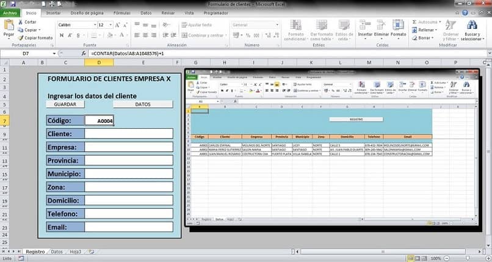
Task: Click the DATOS button in form
Action: 143,104
